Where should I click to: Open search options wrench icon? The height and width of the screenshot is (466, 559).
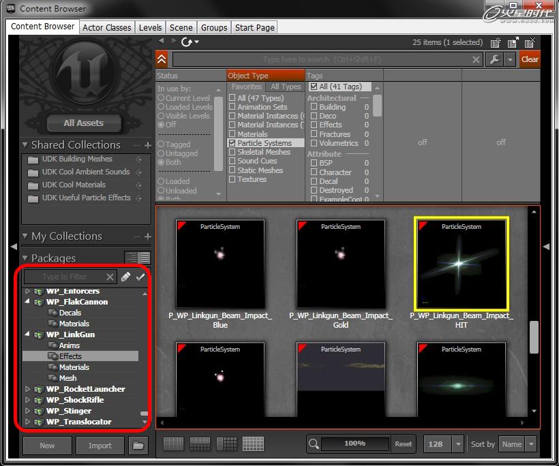(x=495, y=59)
